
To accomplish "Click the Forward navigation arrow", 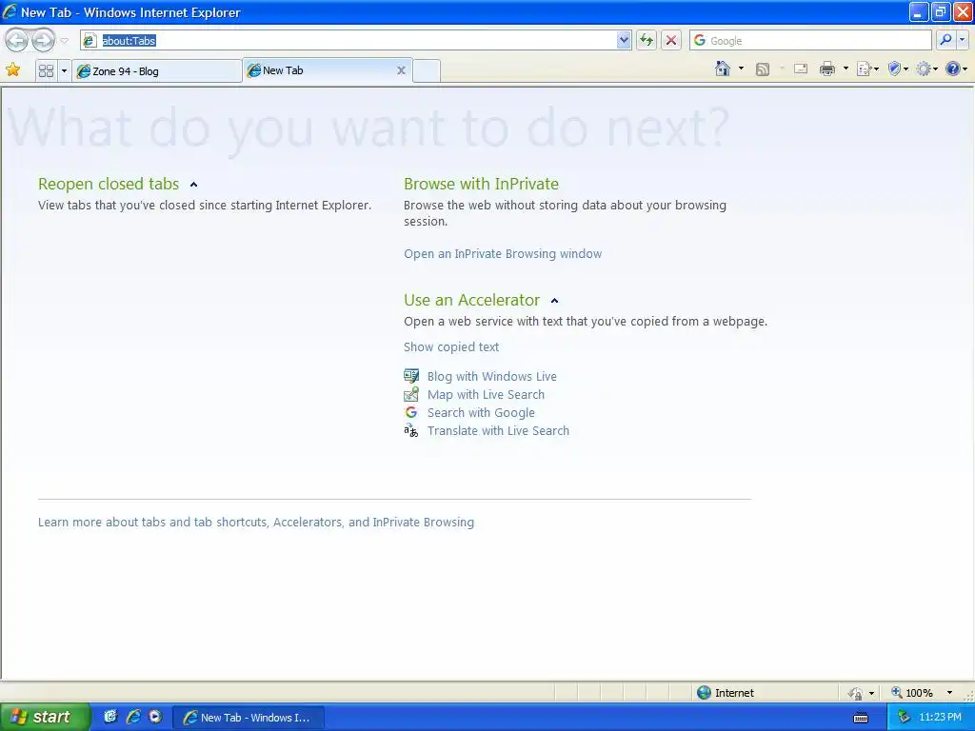I will (43, 40).
